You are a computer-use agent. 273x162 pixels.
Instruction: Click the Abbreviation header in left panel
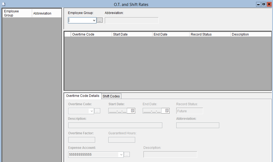(46, 13)
